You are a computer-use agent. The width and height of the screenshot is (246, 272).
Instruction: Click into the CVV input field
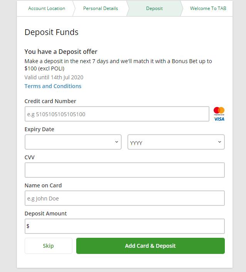pyautogui.click(x=124, y=170)
